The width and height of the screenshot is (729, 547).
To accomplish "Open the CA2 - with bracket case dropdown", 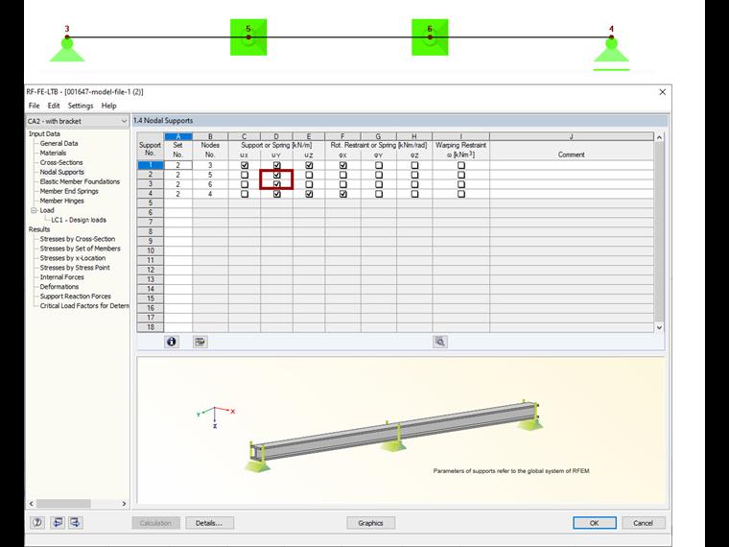I will 77,121.
